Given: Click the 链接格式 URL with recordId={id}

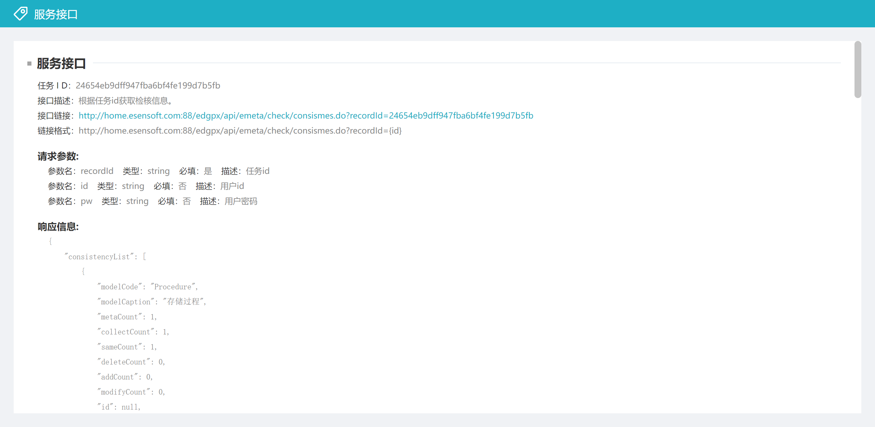Looking at the screenshot, I should pos(240,131).
